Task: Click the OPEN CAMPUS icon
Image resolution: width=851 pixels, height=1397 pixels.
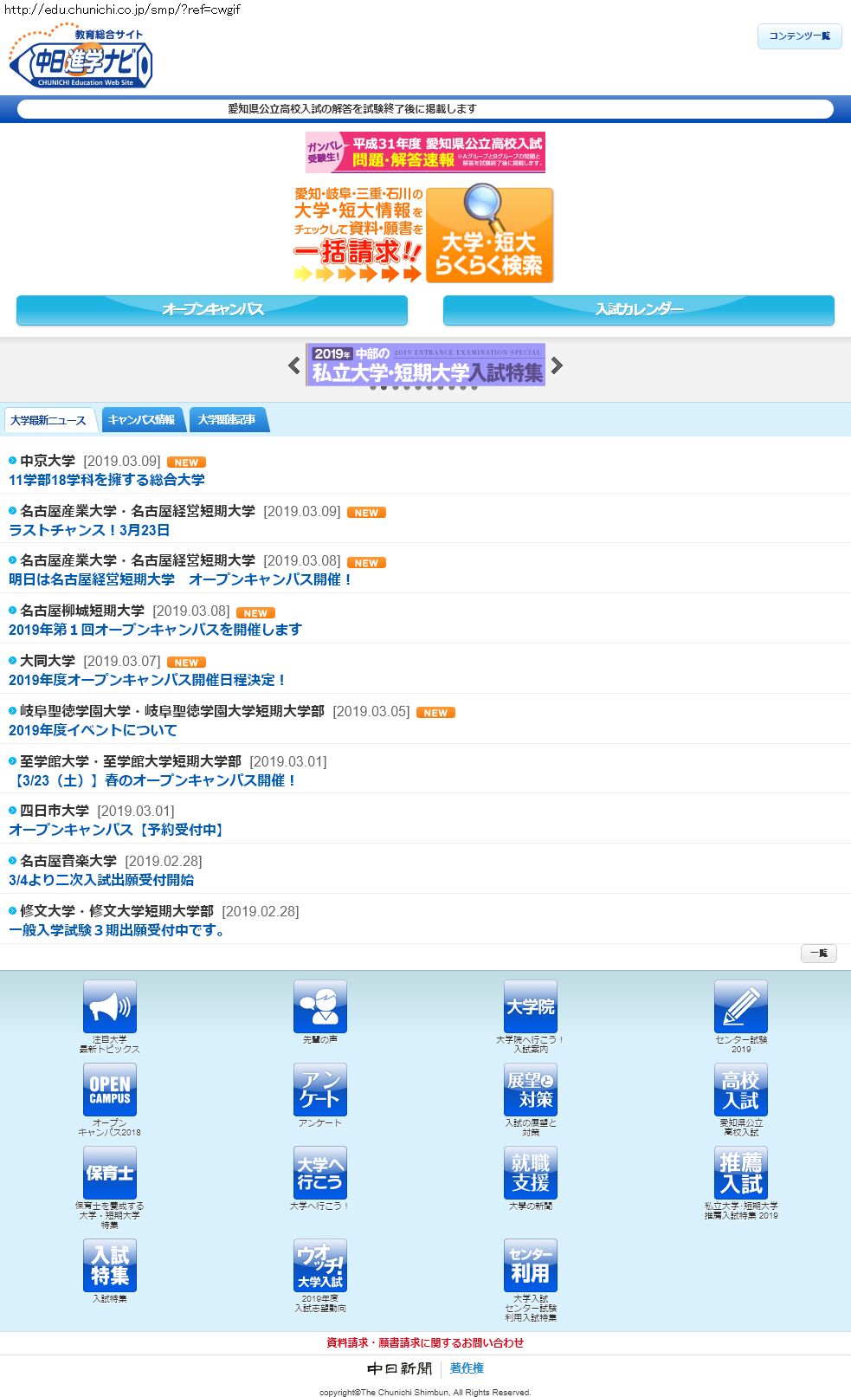Action: 109,1090
